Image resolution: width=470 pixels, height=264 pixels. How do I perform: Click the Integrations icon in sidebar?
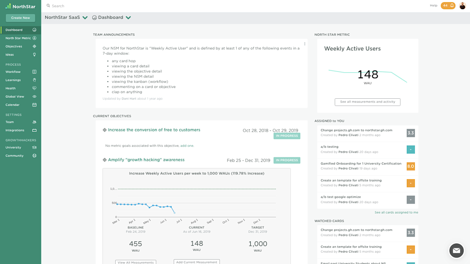point(34,130)
